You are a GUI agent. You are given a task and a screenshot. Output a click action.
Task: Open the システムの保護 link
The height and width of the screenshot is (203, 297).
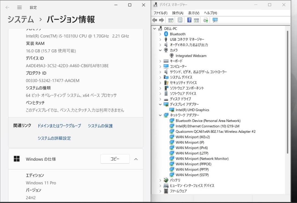coord(100,126)
